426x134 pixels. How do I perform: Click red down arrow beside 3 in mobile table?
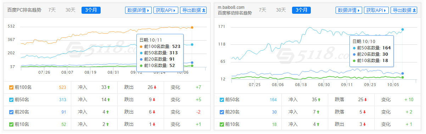[364, 124]
